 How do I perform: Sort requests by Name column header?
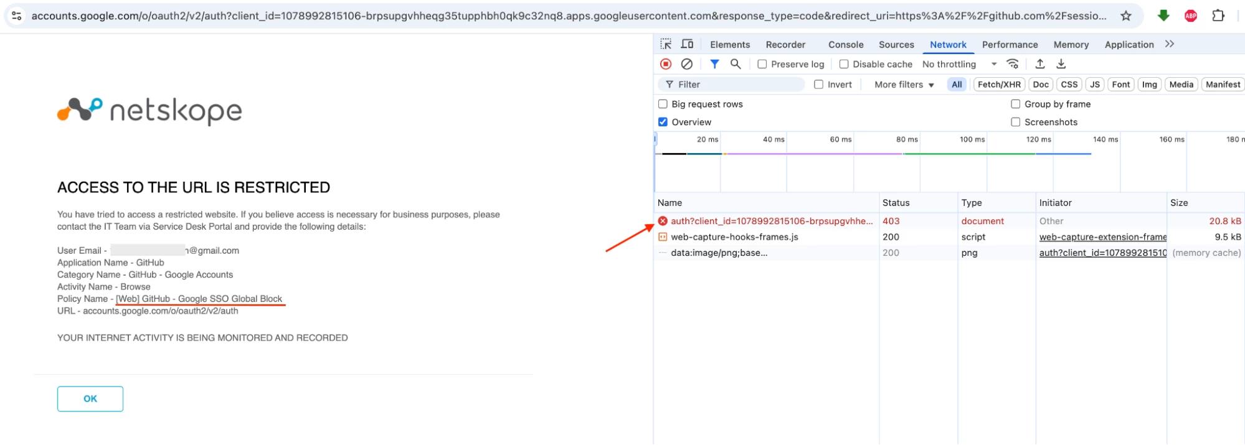[x=766, y=203]
